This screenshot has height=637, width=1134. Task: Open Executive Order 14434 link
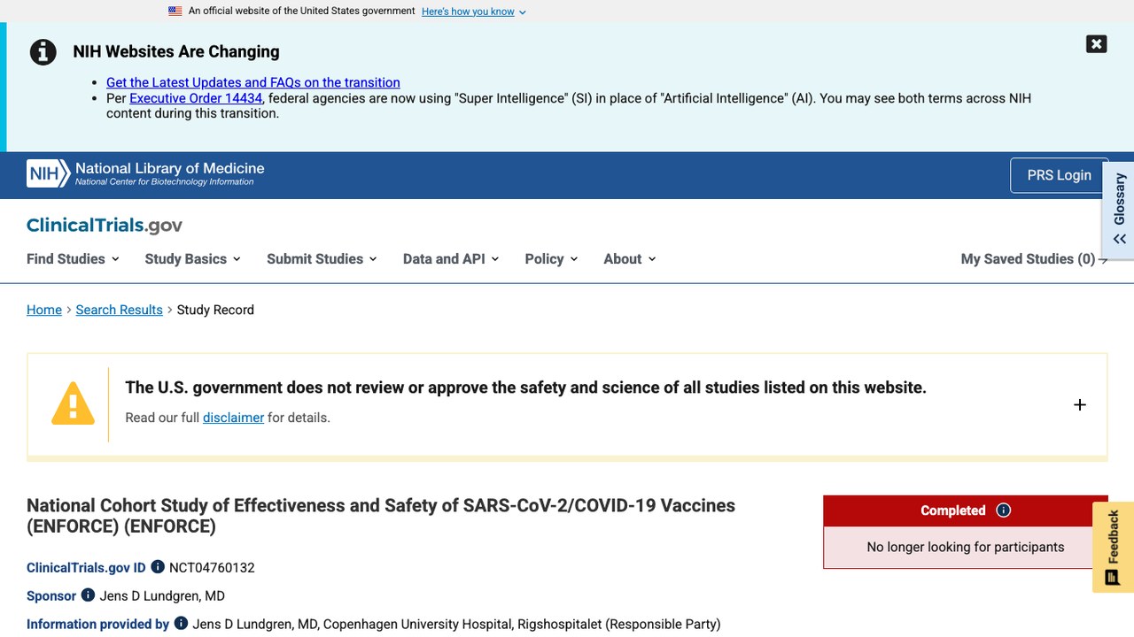[196, 98]
